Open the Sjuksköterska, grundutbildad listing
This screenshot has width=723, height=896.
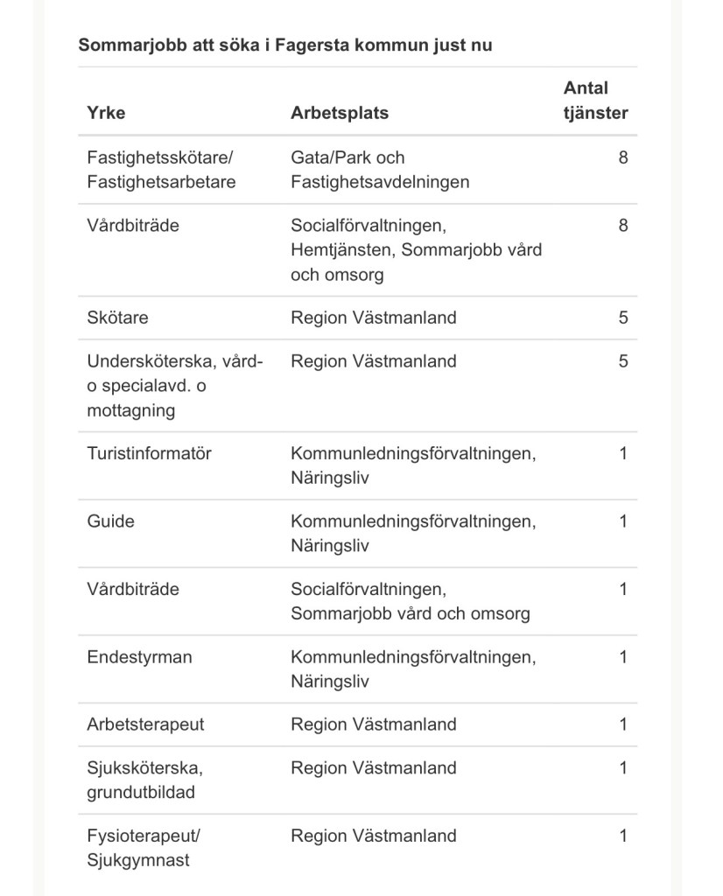(144, 780)
